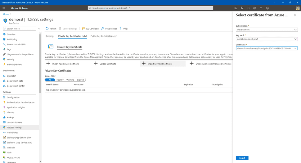Open Authentication / Authorization
Screen dimensions: 301x163
(x=20, y=102)
